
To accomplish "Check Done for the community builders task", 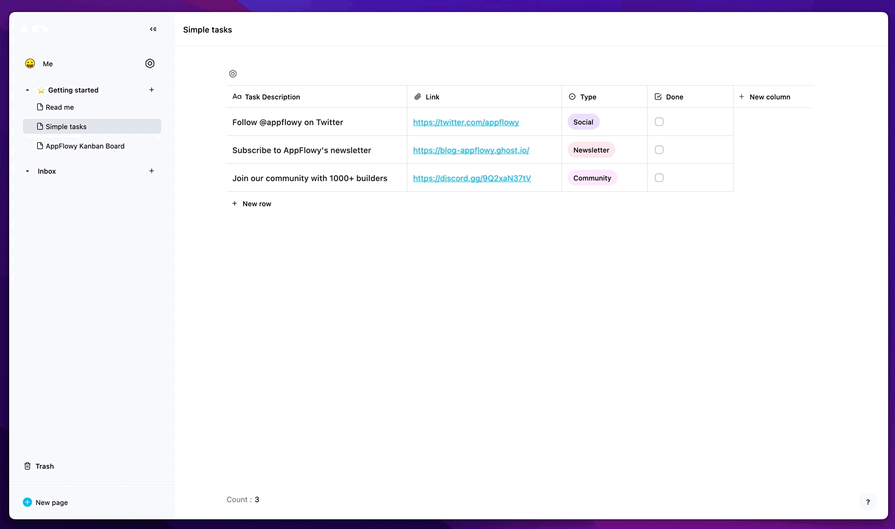I will [659, 177].
